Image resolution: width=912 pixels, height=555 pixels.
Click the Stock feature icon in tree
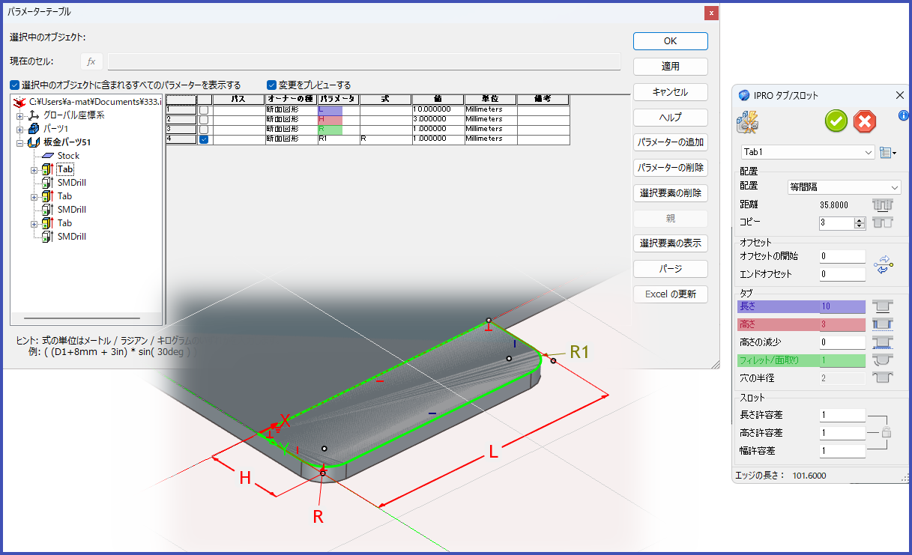click(47, 156)
